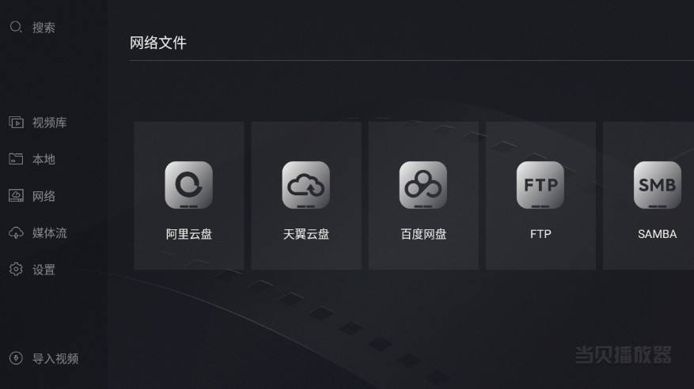Open 设置 from the sidebar text

tap(44, 270)
